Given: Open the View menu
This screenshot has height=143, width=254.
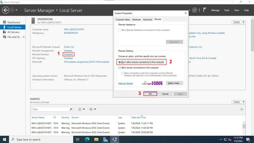Looking at the screenshot, I should tap(236, 10).
